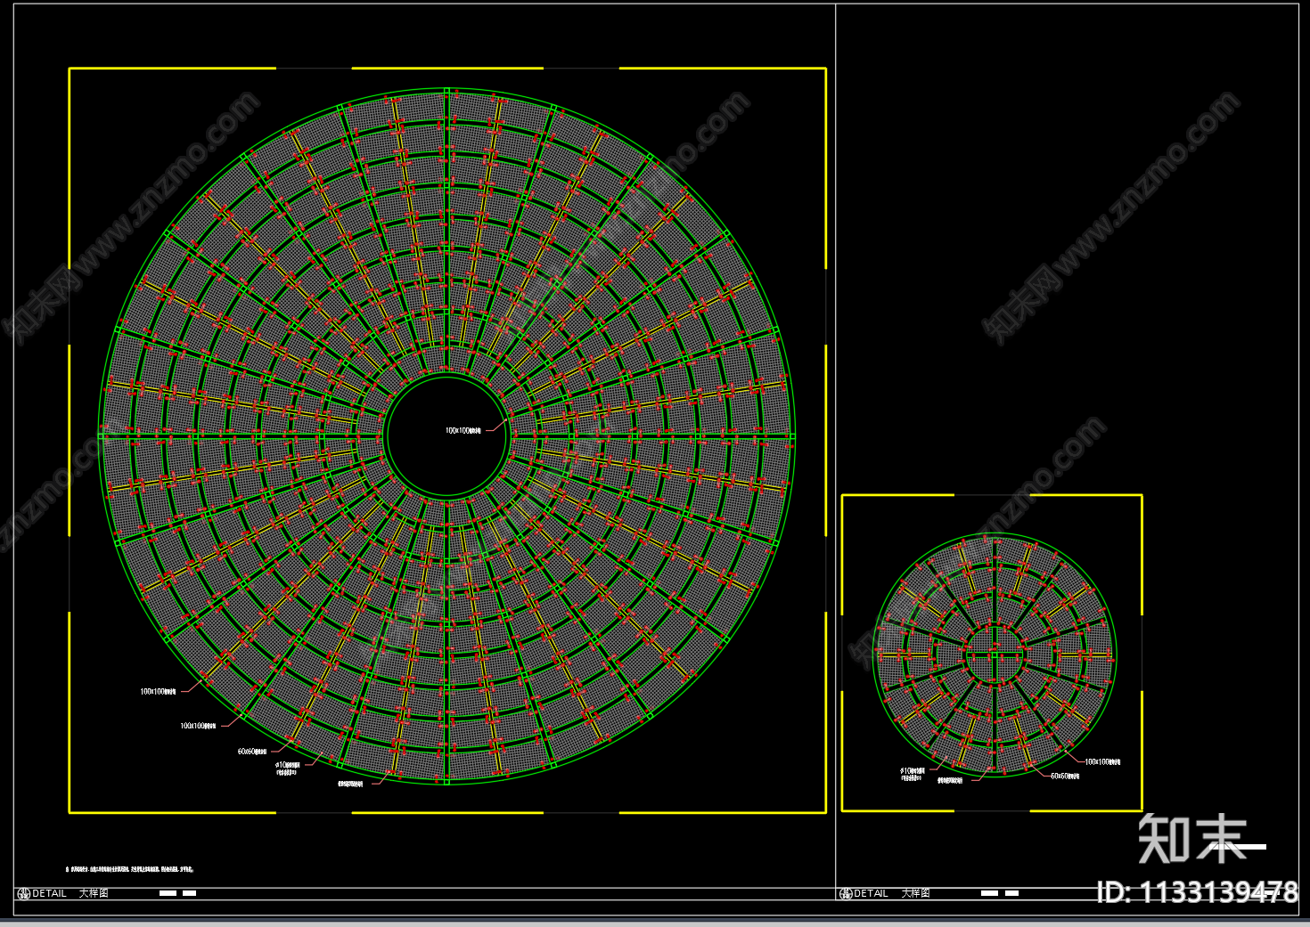The image size is (1310, 927).
Task: Click the "DETAIL" title under the small drawing
Action: [x=872, y=893]
